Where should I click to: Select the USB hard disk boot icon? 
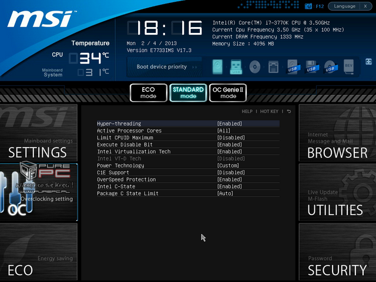coord(293,67)
